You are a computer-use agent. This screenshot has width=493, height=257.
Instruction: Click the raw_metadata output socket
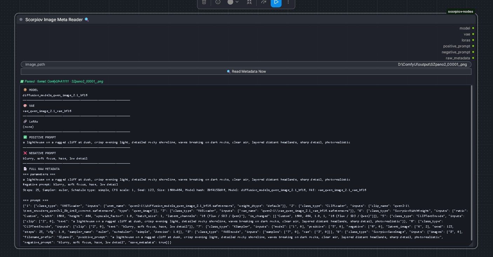click(x=473, y=58)
